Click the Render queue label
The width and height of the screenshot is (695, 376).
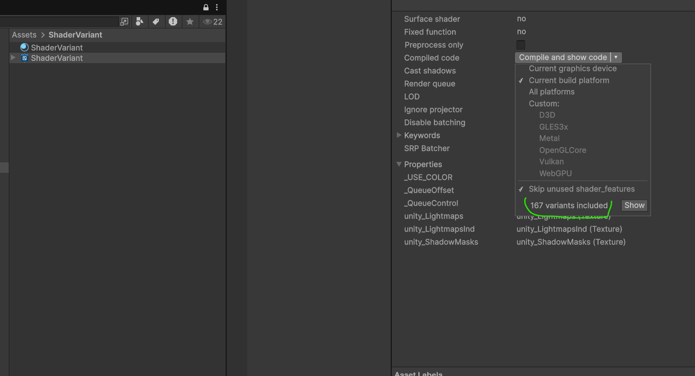tap(430, 84)
